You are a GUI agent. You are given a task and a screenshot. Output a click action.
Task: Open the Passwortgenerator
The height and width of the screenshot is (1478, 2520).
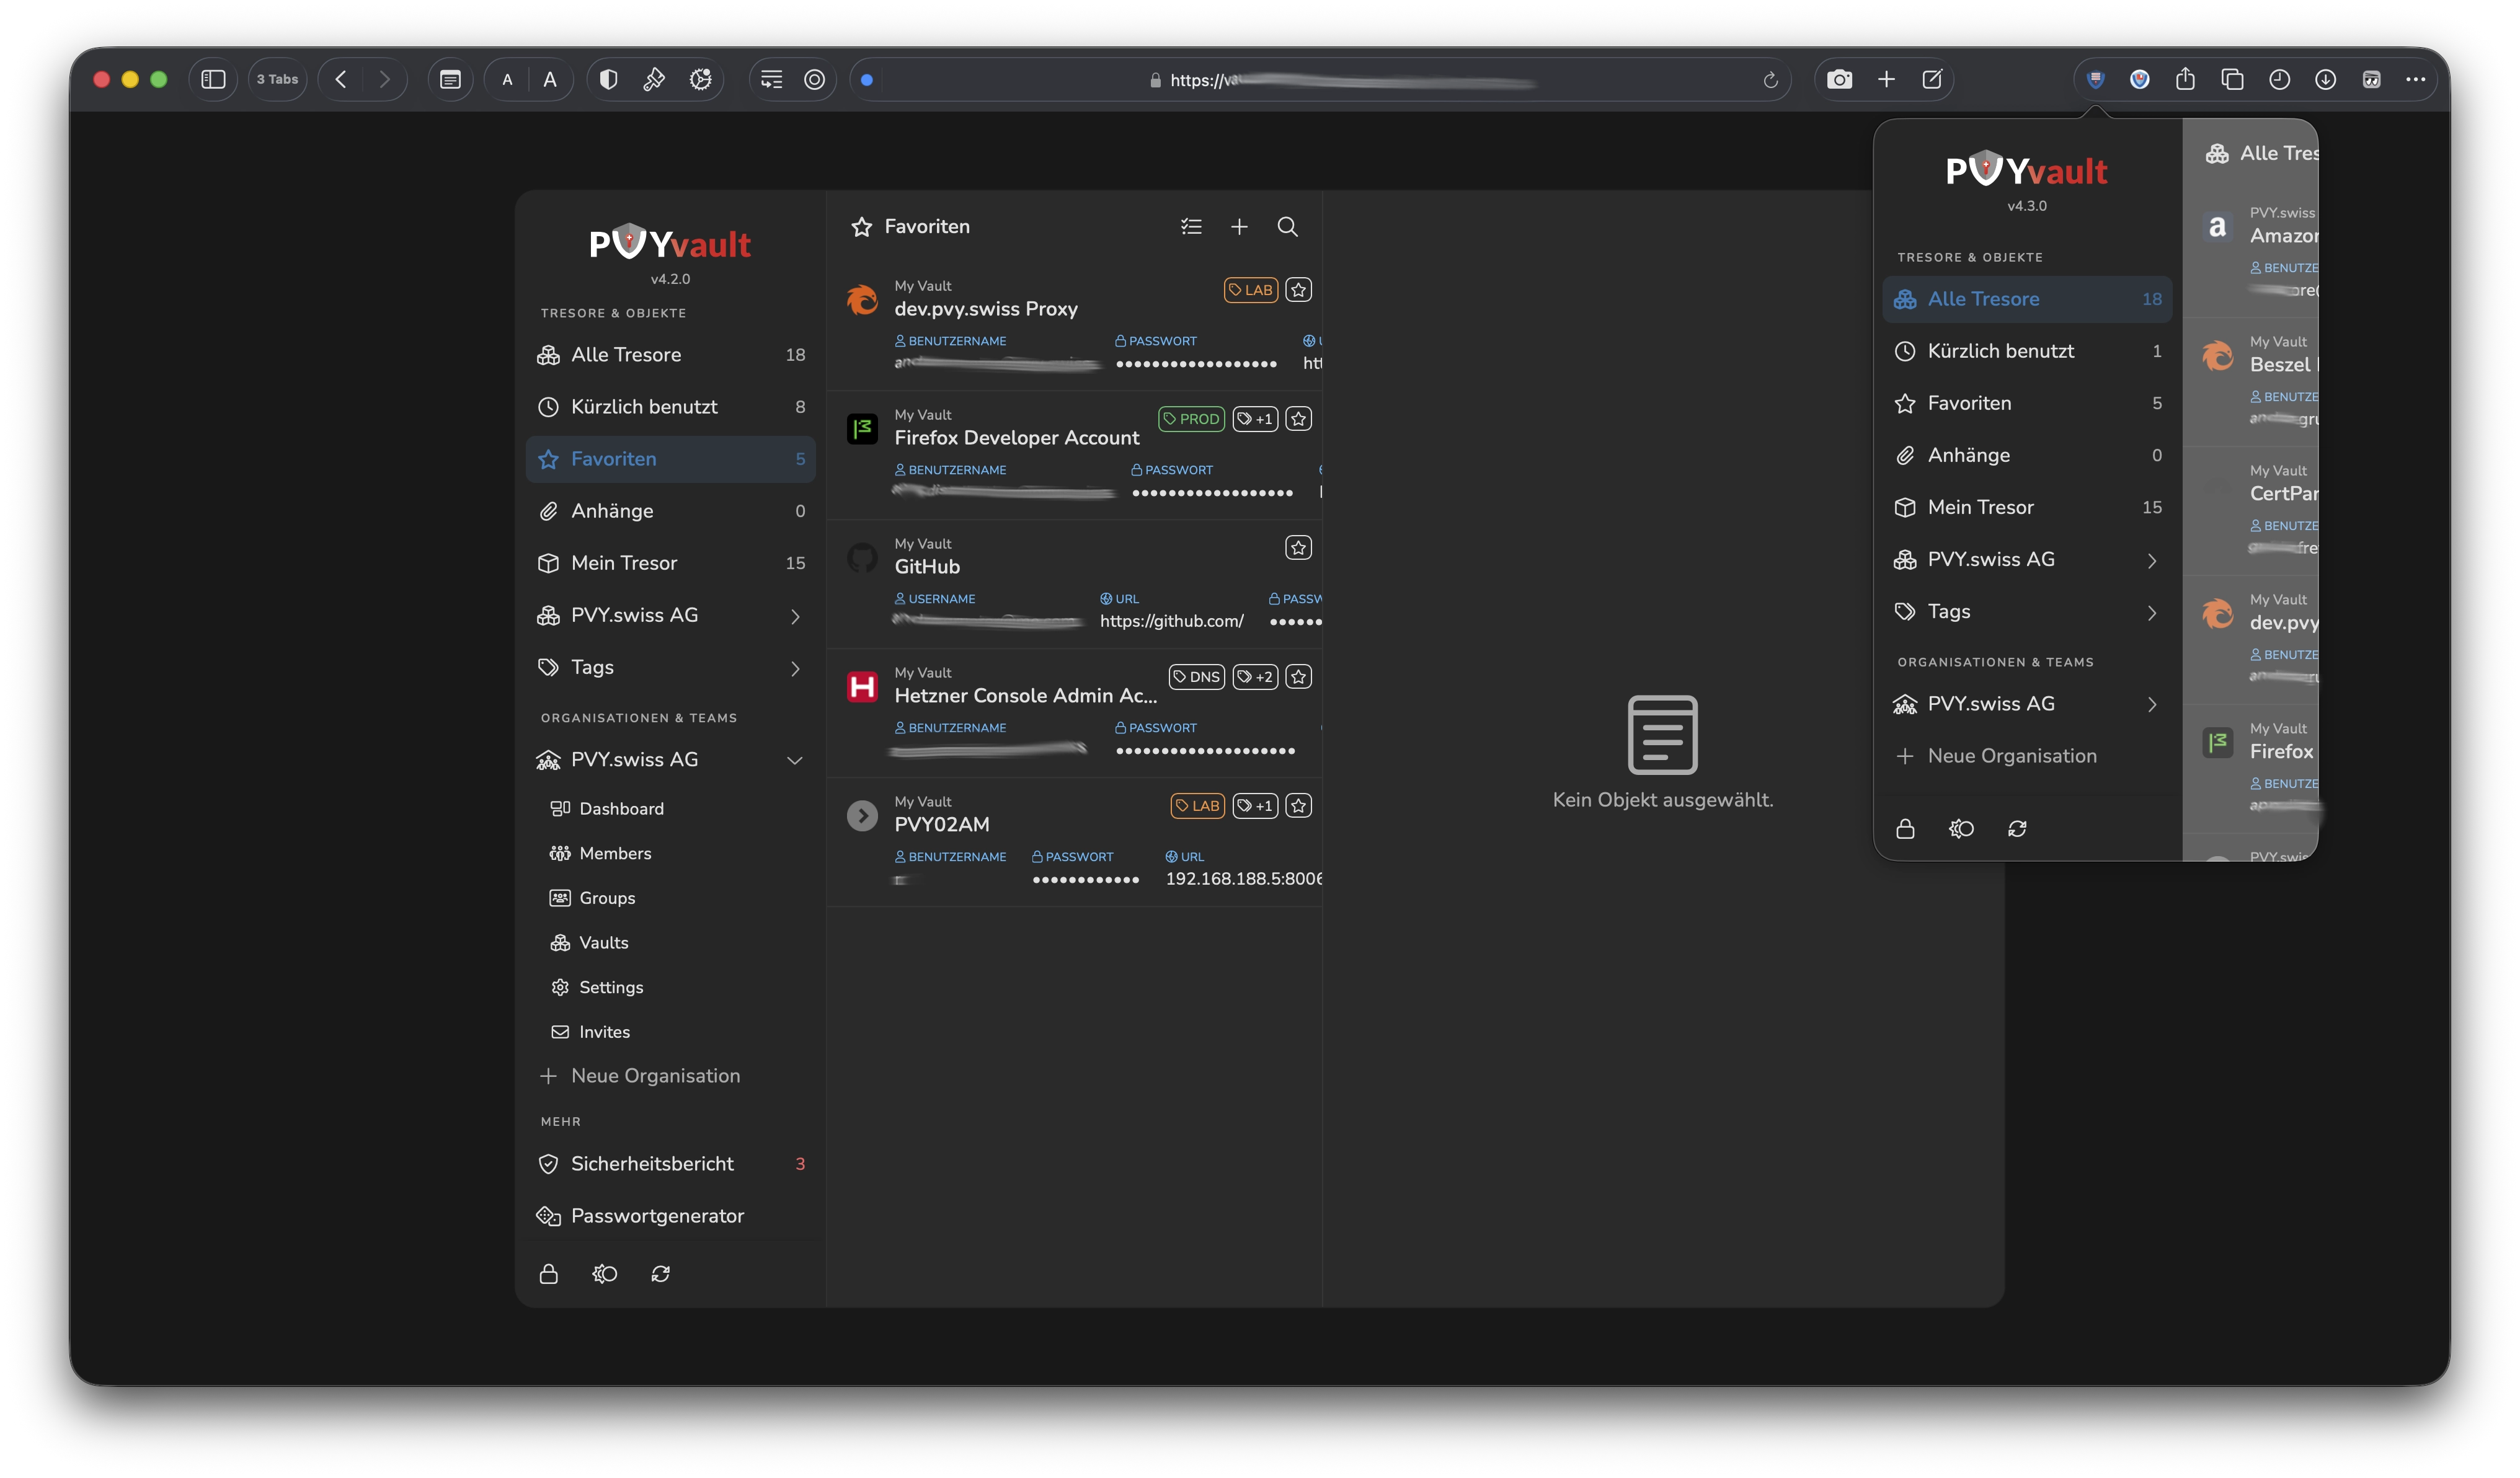[x=657, y=1216]
